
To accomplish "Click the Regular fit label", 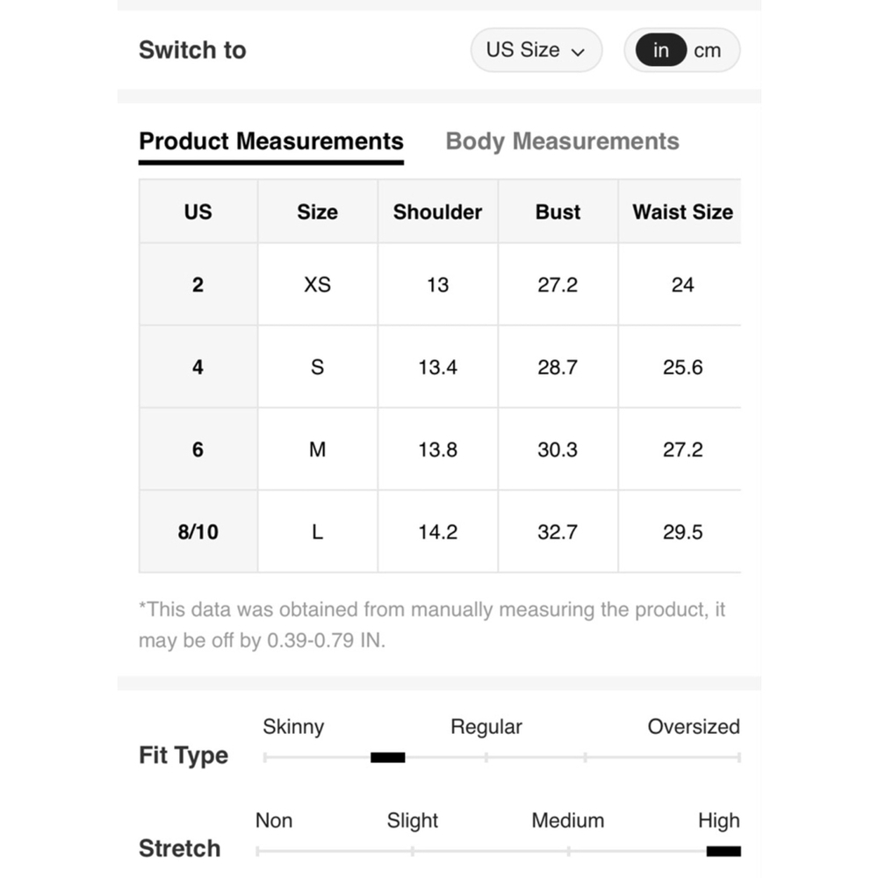I will click(486, 727).
